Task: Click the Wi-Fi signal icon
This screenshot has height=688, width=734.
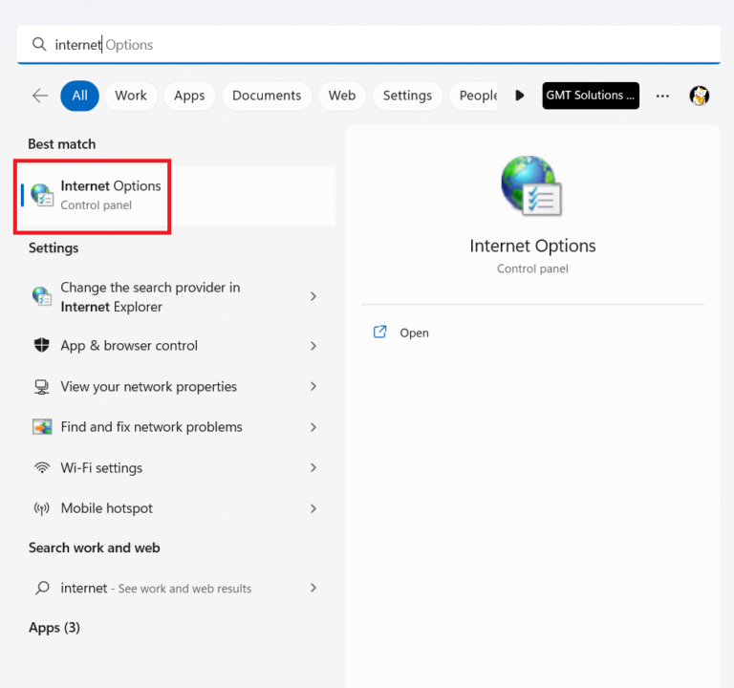Action: tap(42, 467)
